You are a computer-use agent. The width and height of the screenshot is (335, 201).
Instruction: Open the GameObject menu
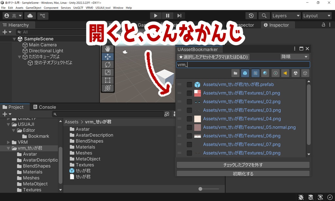click(34, 8)
